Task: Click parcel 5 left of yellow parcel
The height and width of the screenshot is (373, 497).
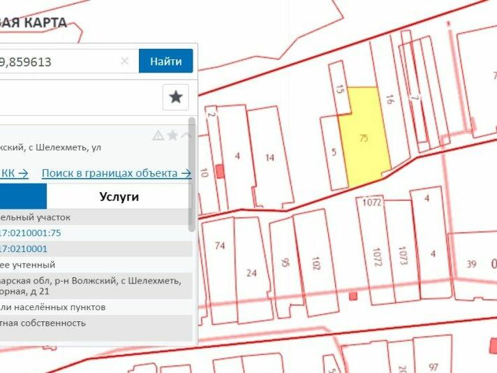Action: [x=334, y=152]
